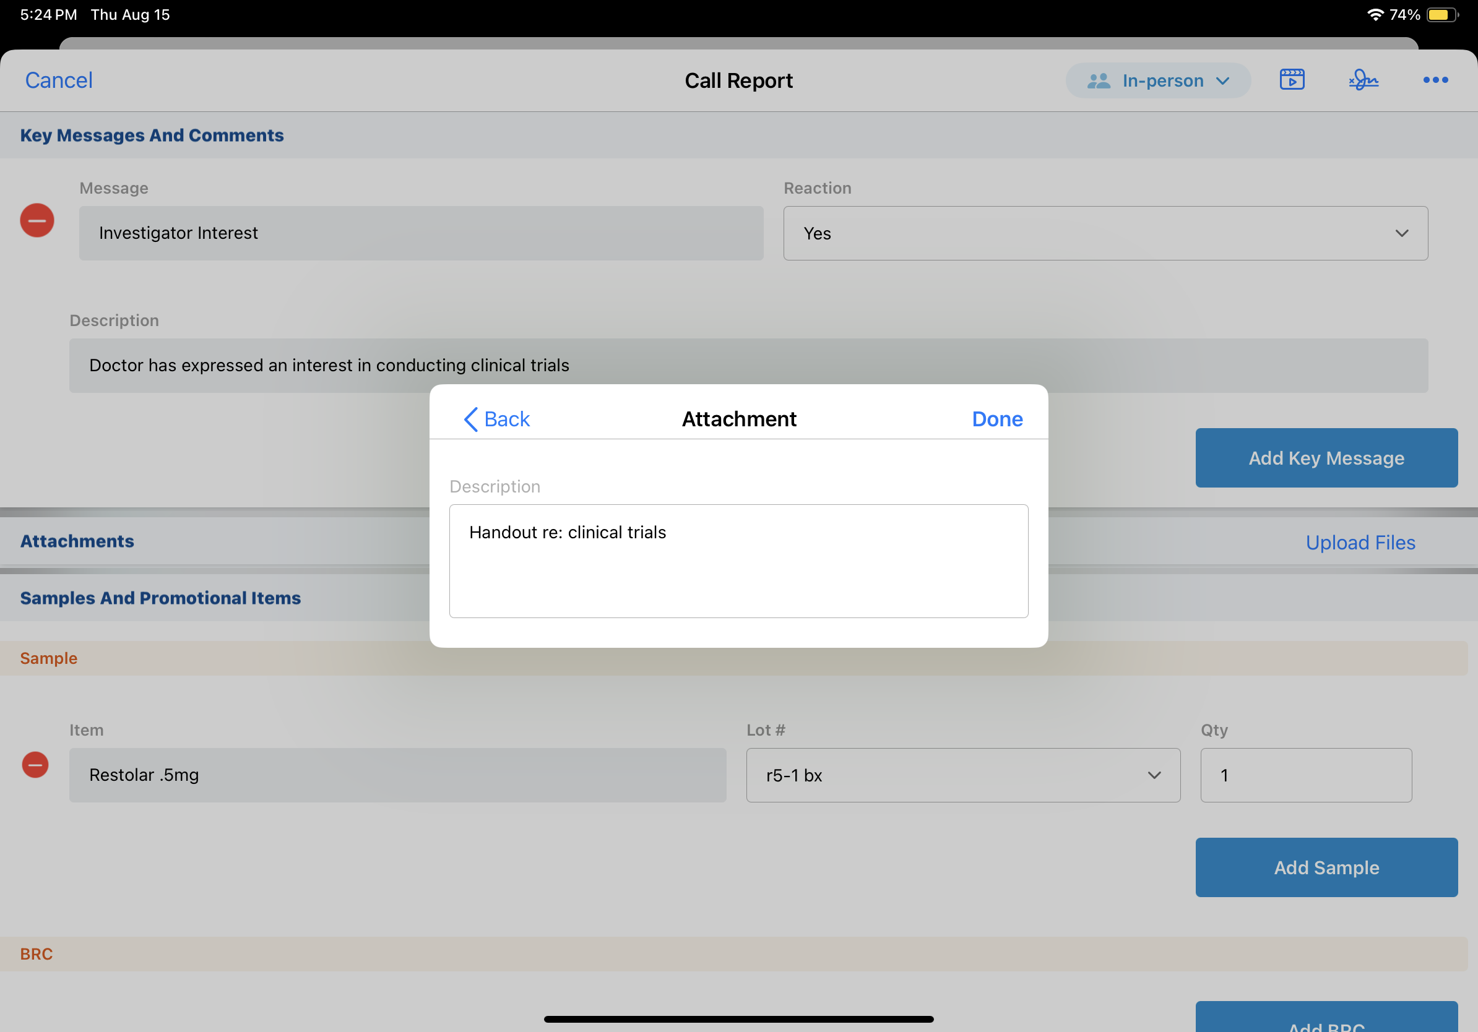The height and width of the screenshot is (1032, 1478).
Task: Cancel the Call Report
Action: (x=59, y=80)
